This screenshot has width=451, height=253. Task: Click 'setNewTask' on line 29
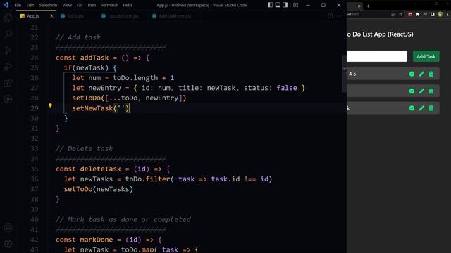(x=92, y=108)
